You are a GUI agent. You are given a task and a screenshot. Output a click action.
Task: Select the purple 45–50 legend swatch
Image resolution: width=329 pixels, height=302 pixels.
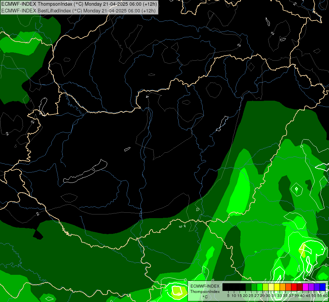312,287
